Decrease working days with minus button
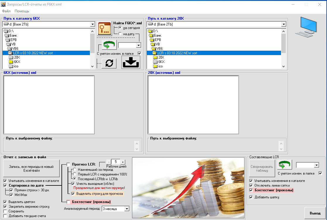Image resolution: width=327 pixels, height=220 pixels. click(109, 162)
